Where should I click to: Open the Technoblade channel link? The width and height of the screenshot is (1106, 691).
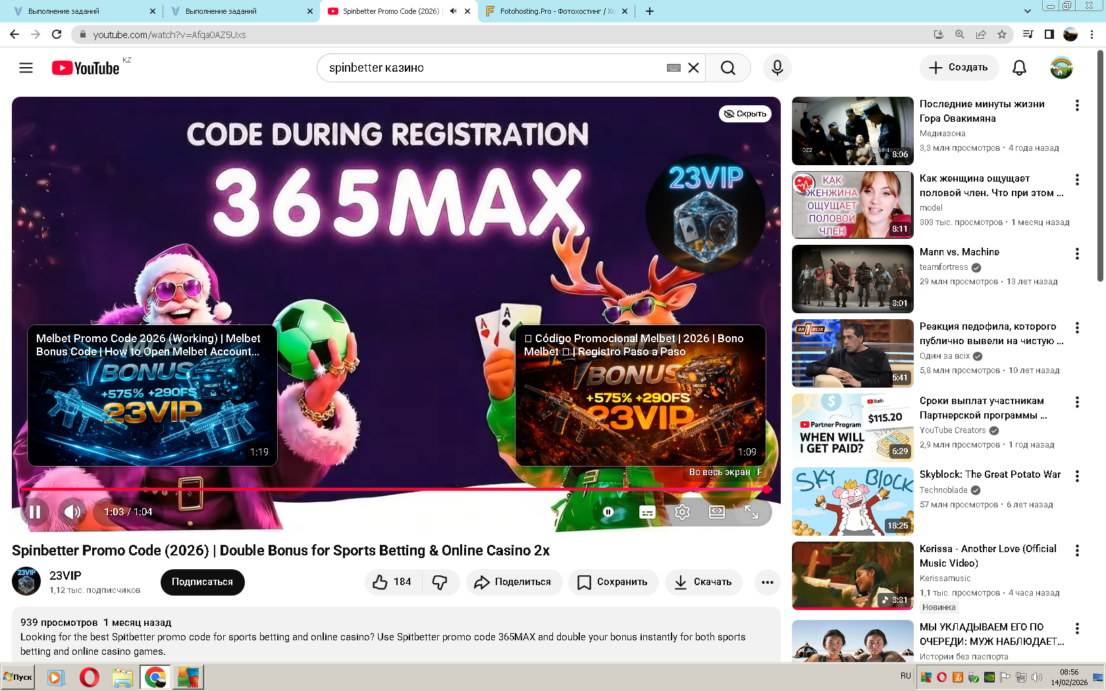[943, 490]
